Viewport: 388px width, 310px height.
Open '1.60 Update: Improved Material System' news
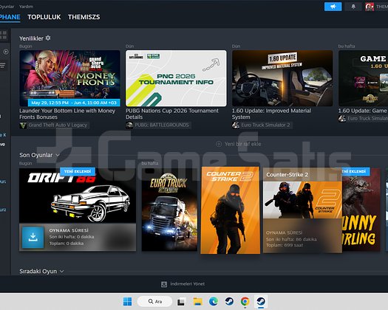(x=271, y=114)
